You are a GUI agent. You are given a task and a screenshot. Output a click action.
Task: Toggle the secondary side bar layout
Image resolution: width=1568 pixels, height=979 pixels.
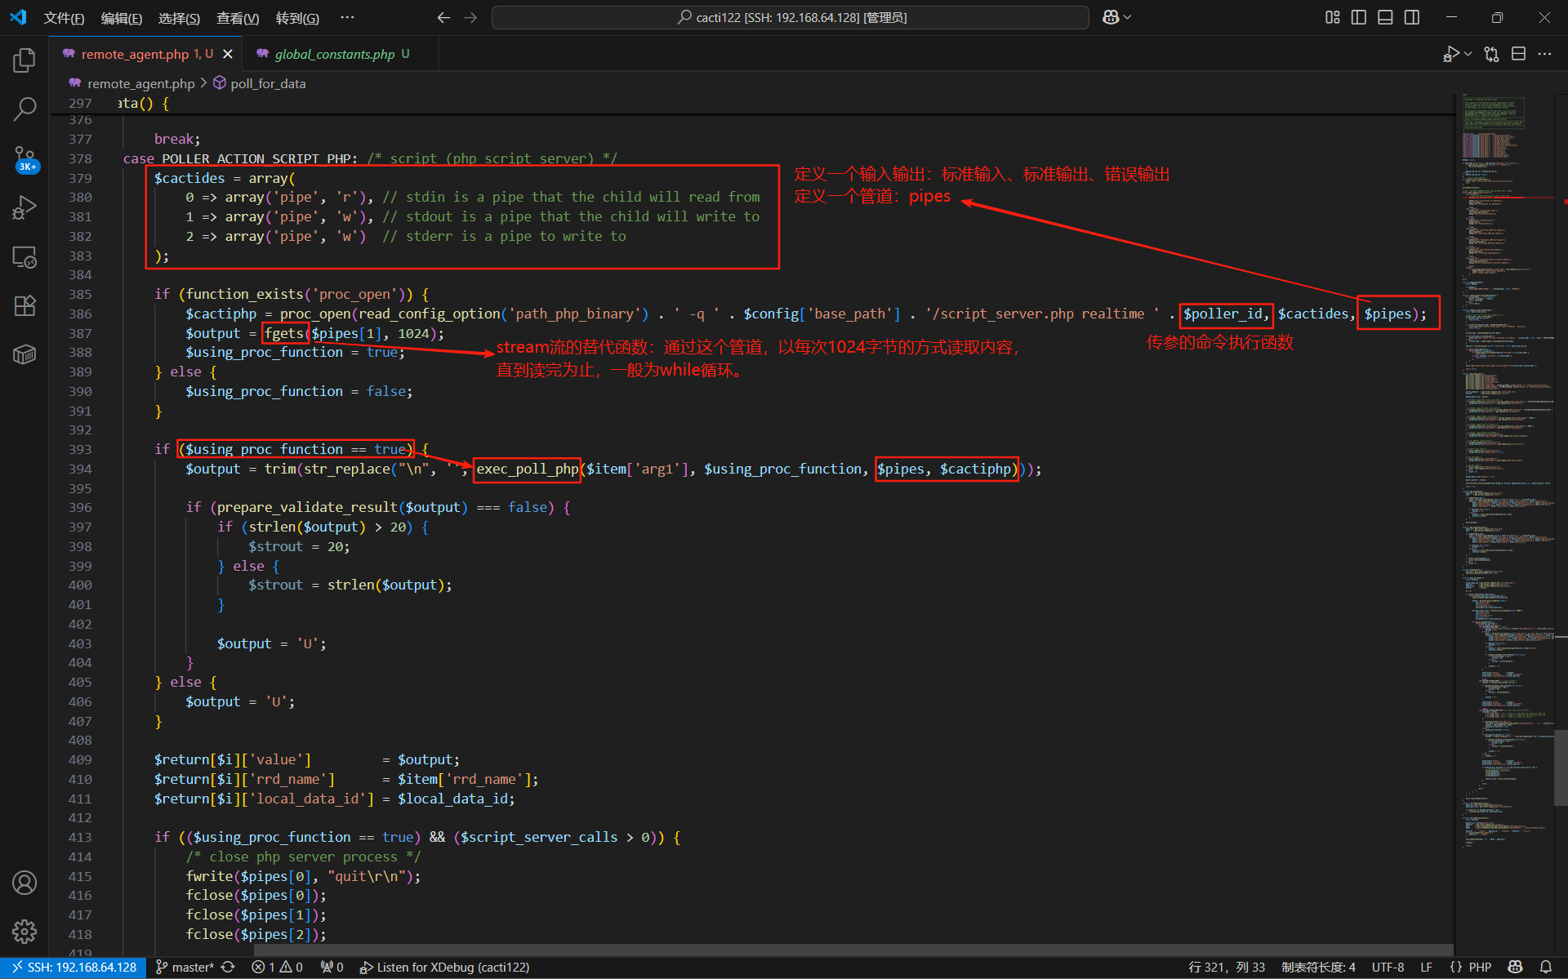1412,17
